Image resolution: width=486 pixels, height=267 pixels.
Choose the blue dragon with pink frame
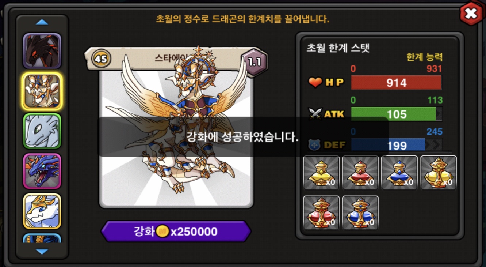point(42,171)
